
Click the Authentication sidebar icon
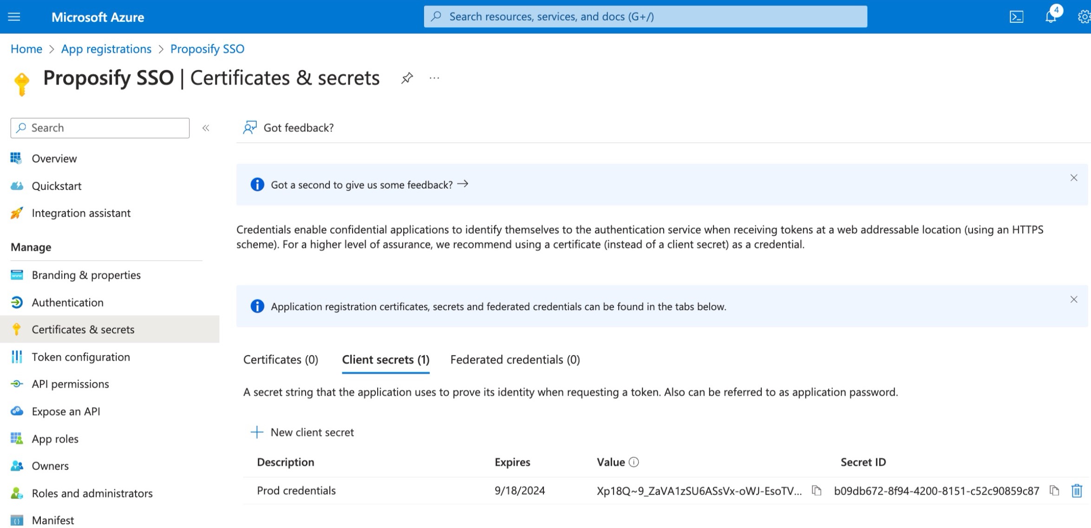16,302
